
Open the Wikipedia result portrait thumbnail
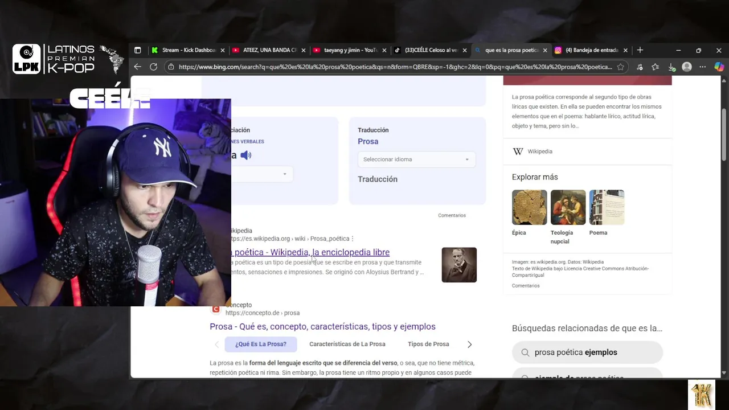click(x=459, y=265)
